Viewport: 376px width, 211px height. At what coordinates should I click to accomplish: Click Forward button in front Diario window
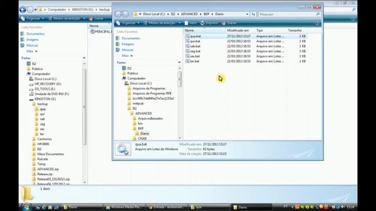[x=125, y=14]
